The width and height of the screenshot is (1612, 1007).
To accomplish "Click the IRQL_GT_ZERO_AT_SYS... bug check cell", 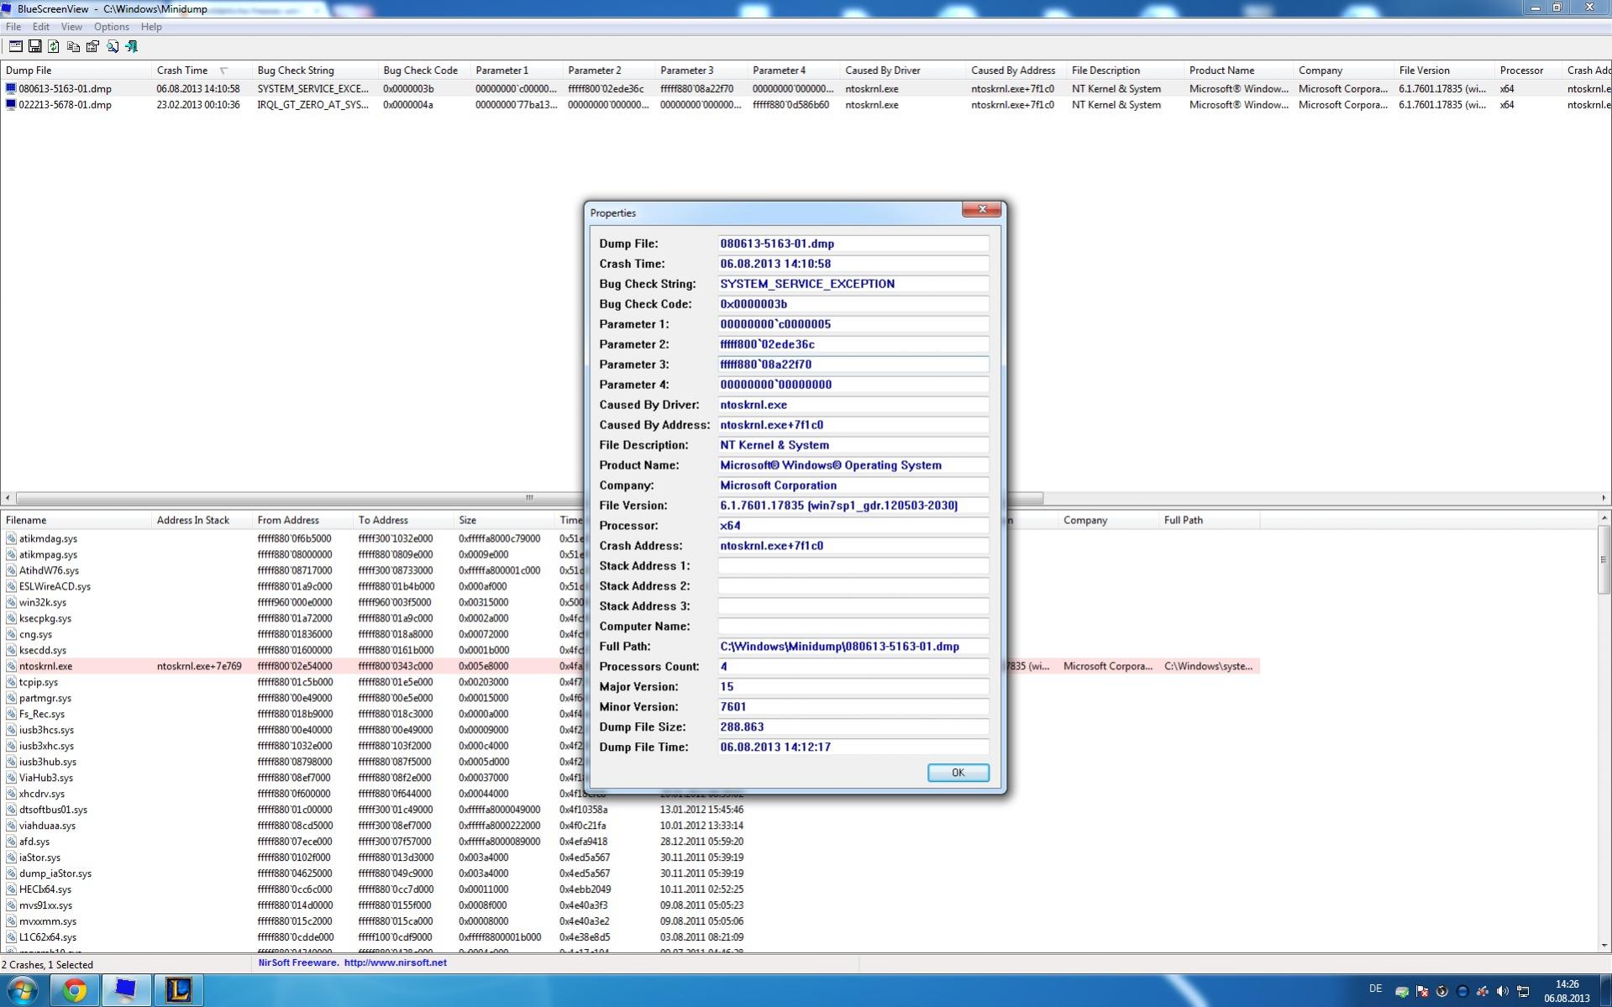I will [x=313, y=105].
